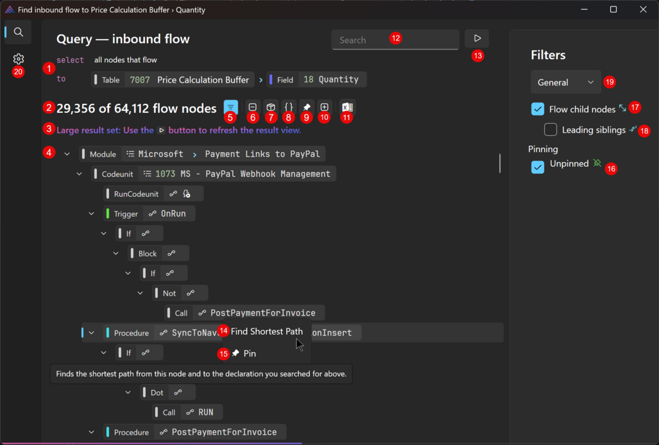This screenshot has height=445, width=659.
Task: Export results with the Excel icon
Action: coord(347,107)
